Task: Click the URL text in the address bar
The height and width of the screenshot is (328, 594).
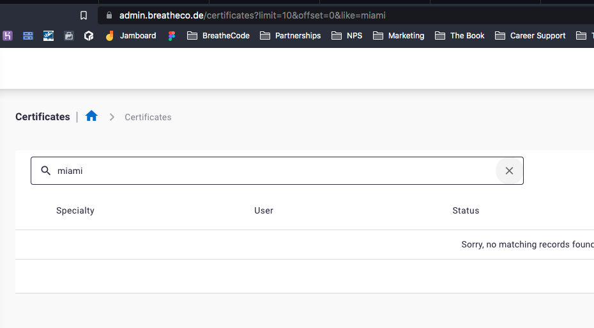Action: [252, 15]
